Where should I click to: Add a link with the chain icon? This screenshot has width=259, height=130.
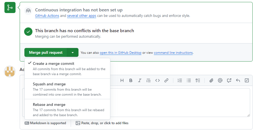point(166,80)
